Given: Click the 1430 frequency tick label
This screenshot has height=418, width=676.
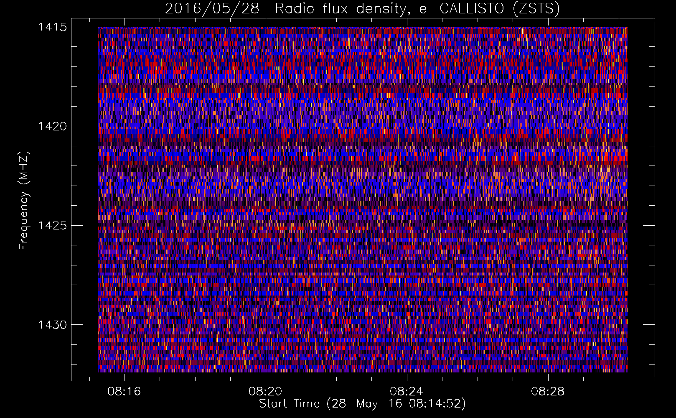Looking at the screenshot, I should pyautogui.click(x=52, y=325).
